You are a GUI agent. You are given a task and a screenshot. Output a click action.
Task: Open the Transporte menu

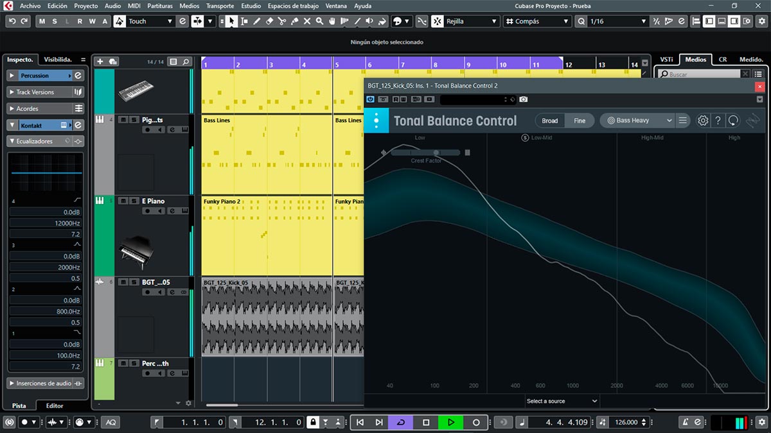220,6
